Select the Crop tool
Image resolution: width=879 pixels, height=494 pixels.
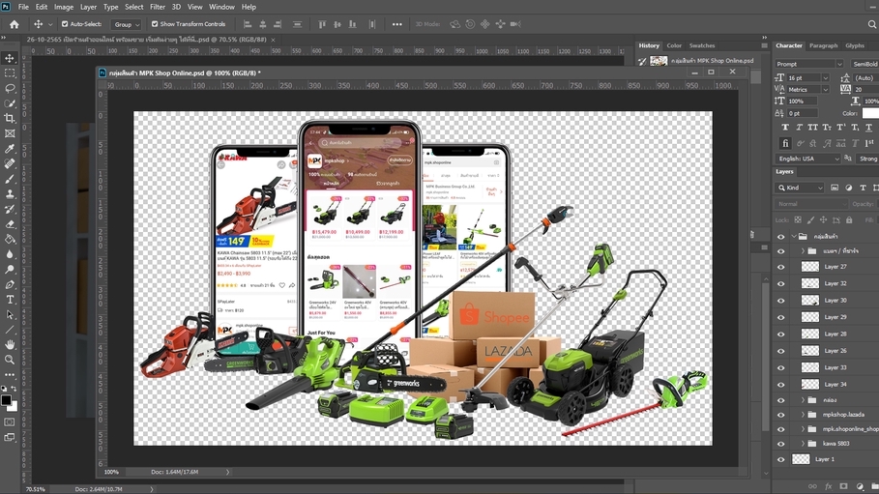tap(10, 118)
